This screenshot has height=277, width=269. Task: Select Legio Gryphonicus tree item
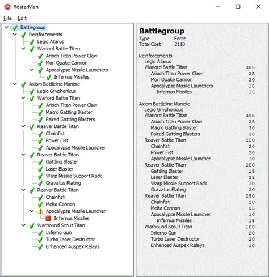tap(57, 91)
